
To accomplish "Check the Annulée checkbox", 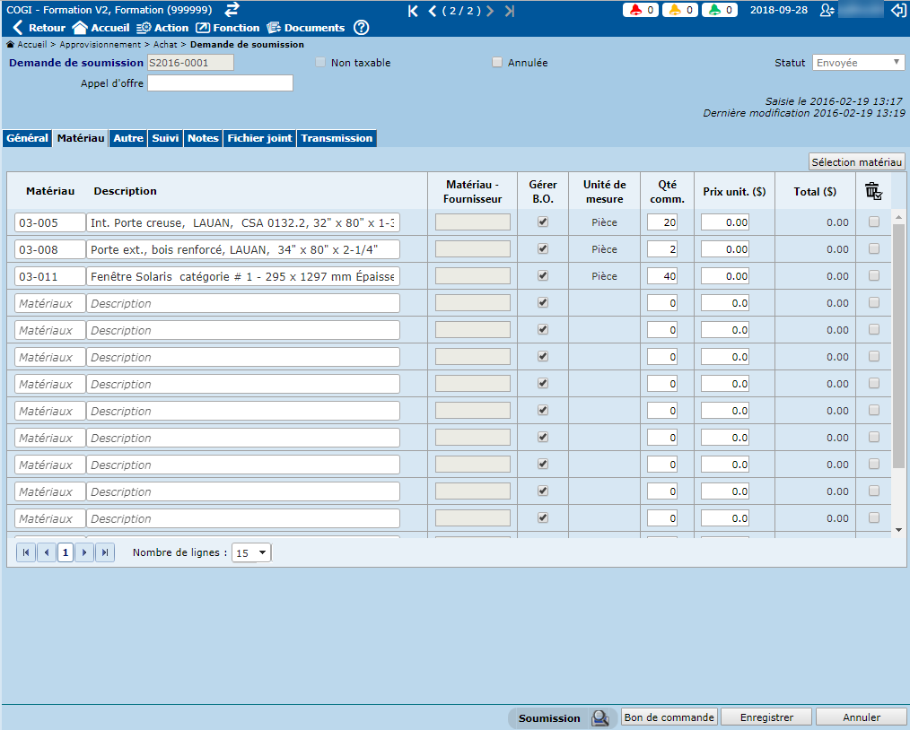I will (x=497, y=63).
